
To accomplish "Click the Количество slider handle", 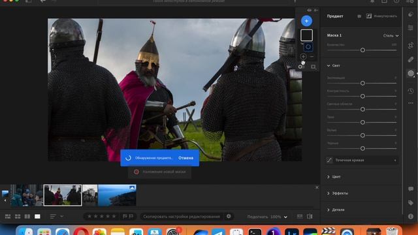I will [362, 50].
